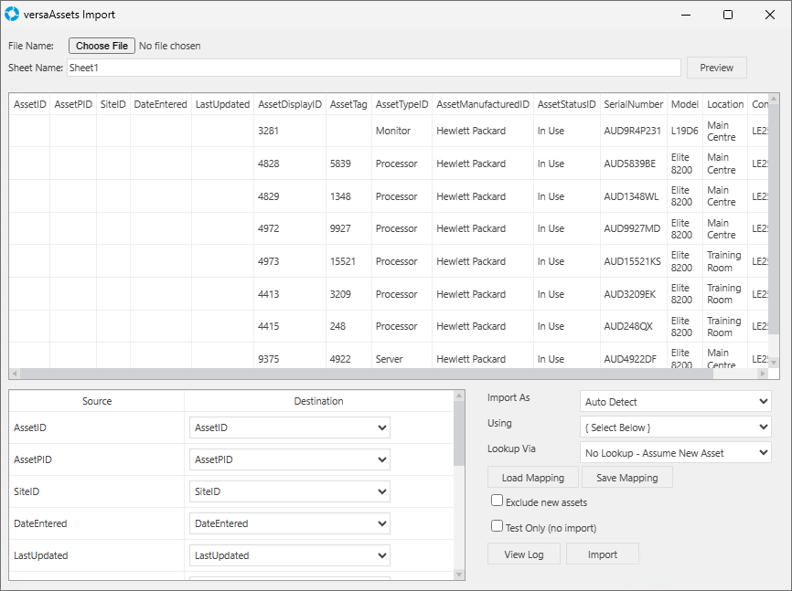Open the Lookup Via dropdown
The image size is (792, 591).
(x=675, y=451)
